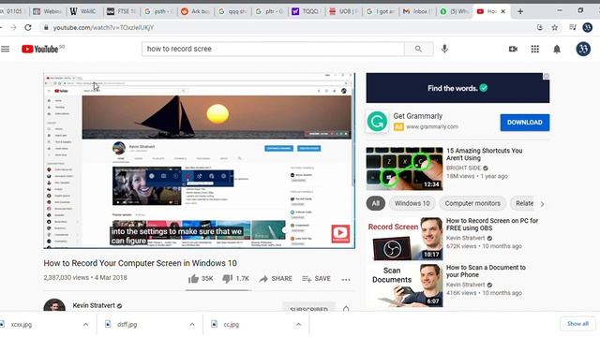Go forward in browser history
Image resolution: width=600 pixels, height=337 pixels.
[x=13, y=27]
